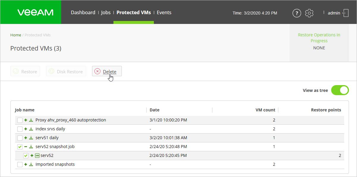357x177 pixels.
Task: Click the serv51 daily job download icon
Action: click(31, 138)
